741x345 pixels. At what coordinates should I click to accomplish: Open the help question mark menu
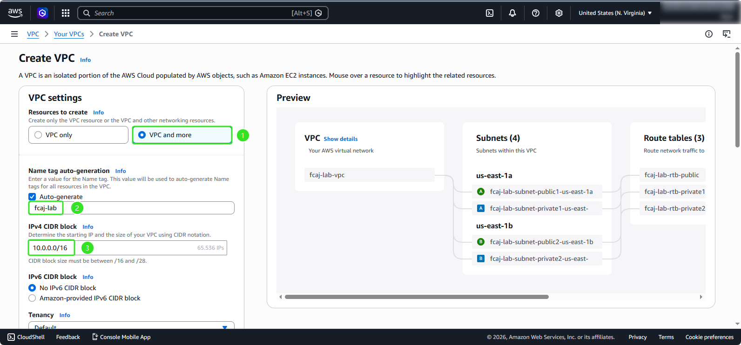coord(536,13)
